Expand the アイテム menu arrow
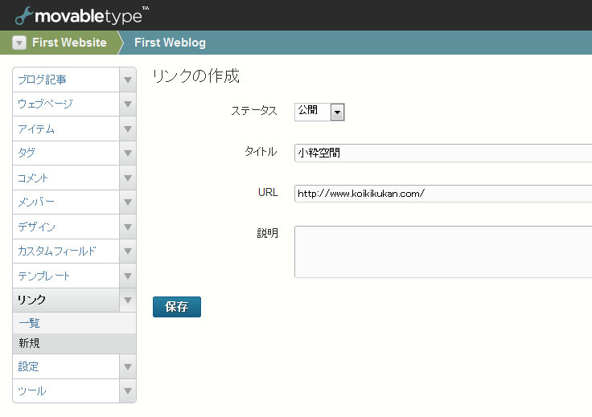 tap(128, 129)
